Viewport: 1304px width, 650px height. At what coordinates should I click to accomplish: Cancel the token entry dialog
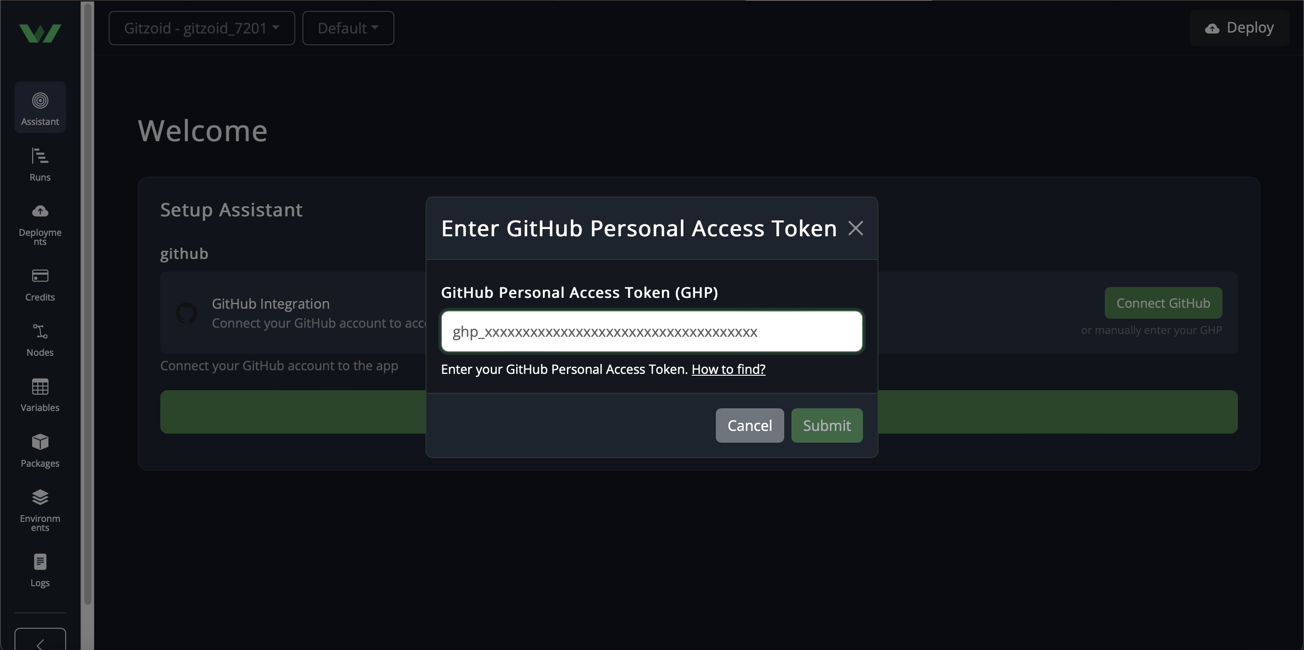(750, 425)
